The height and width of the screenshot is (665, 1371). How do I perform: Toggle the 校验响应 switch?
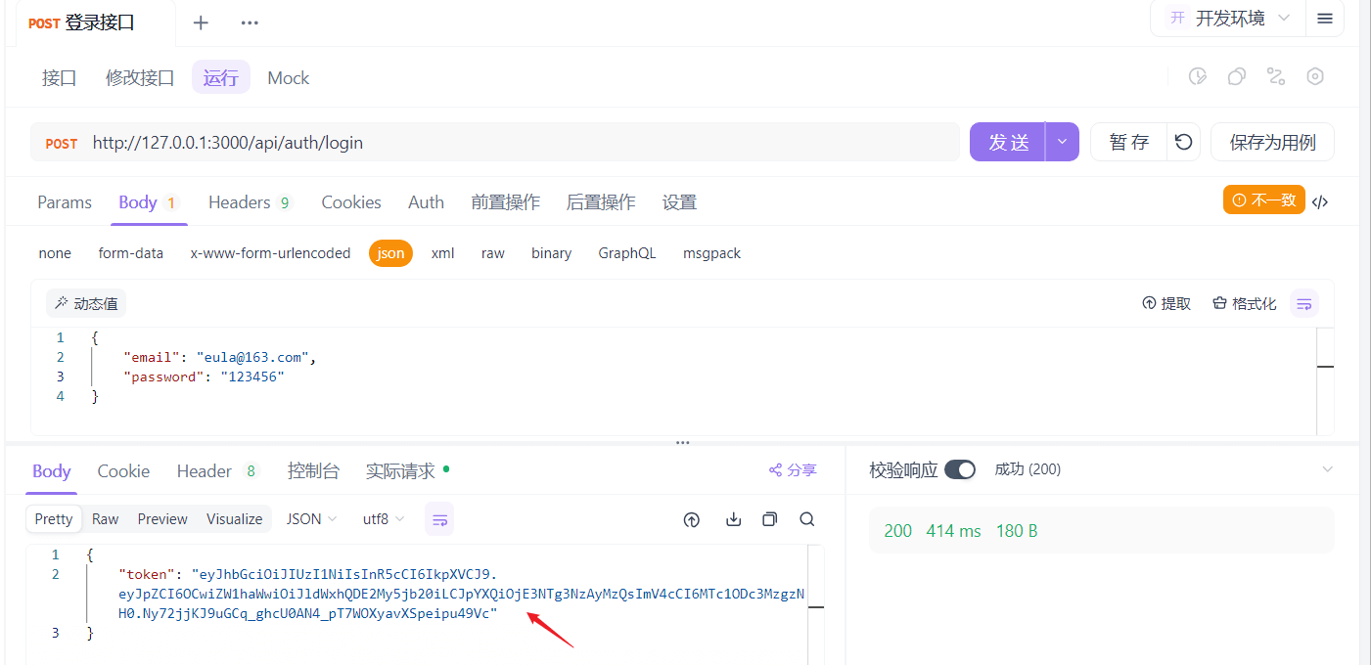coord(960,469)
